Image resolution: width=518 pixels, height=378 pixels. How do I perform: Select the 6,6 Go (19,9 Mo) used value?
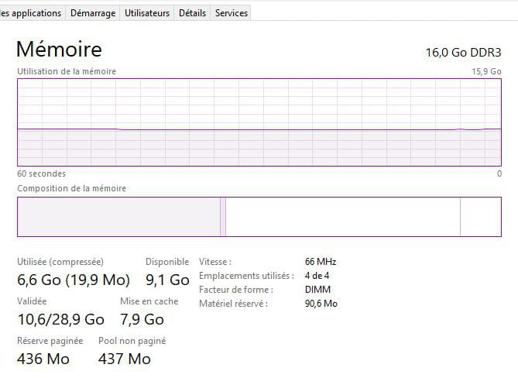(74, 280)
